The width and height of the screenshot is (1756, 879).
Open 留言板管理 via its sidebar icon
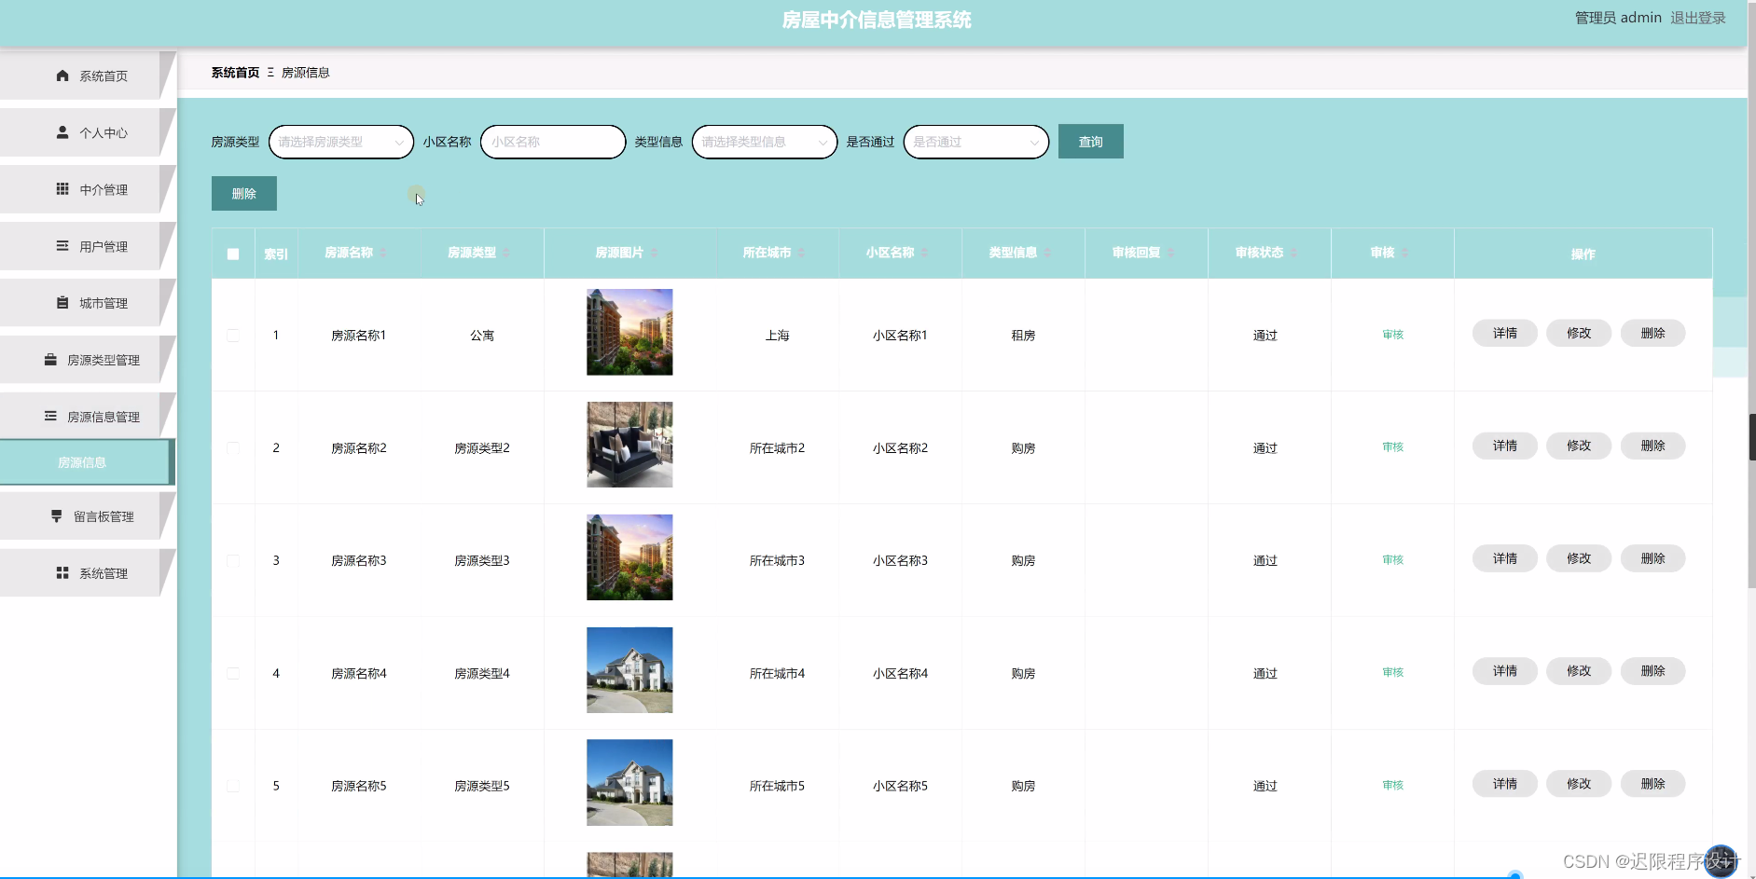point(57,515)
